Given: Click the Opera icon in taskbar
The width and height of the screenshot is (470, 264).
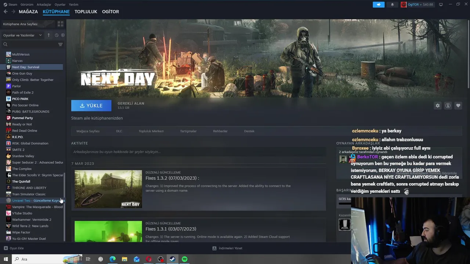Looking at the screenshot, I should (148, 259).
